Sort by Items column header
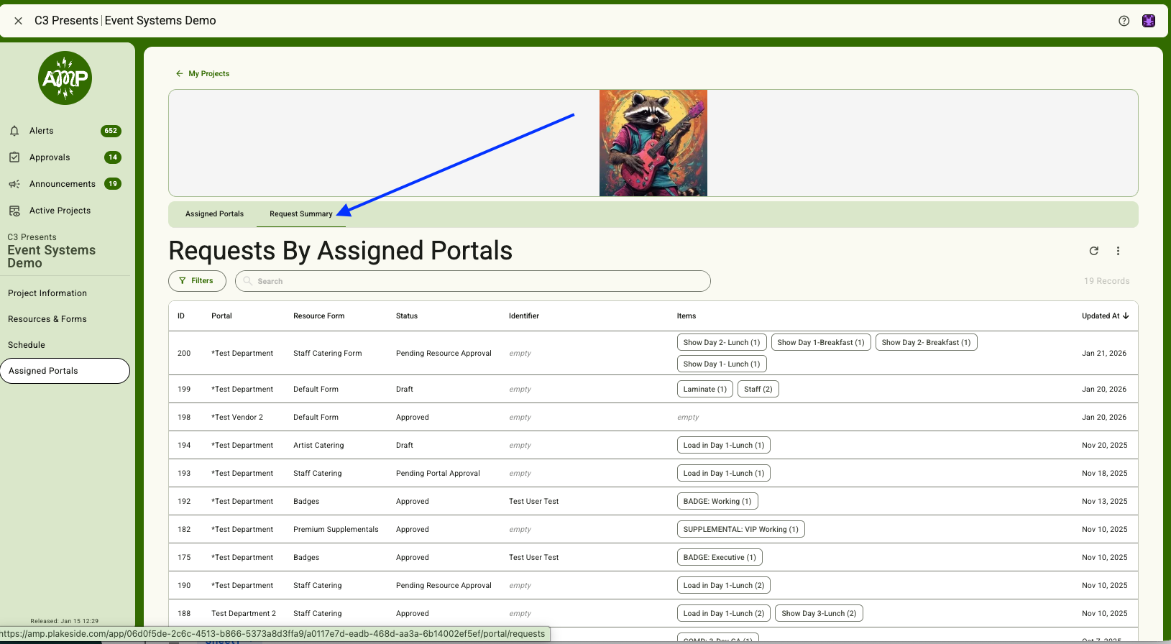 [x=686, y=316]
